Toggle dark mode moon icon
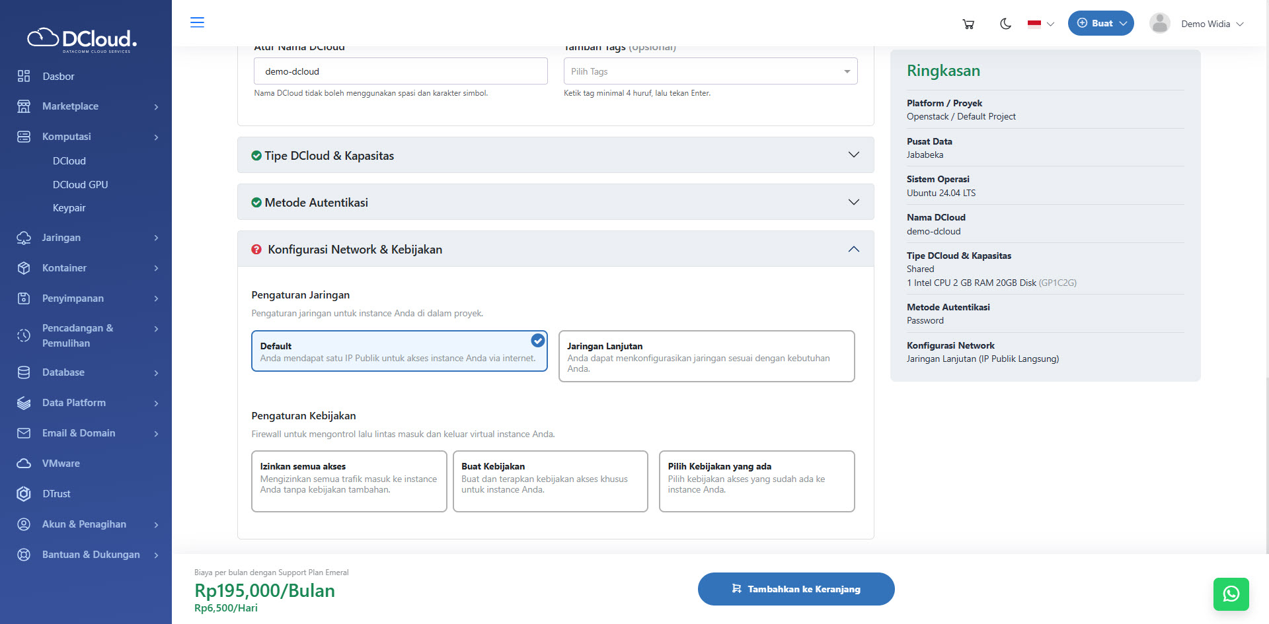Viewport: 1269px width, 624px height. click(1005, 24)
